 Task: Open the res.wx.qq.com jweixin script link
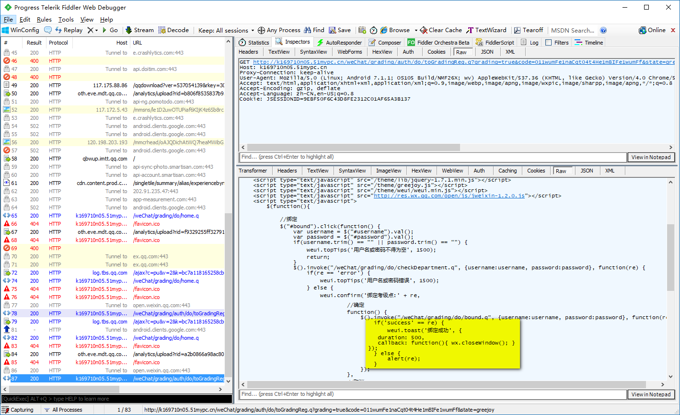[449, 196]
